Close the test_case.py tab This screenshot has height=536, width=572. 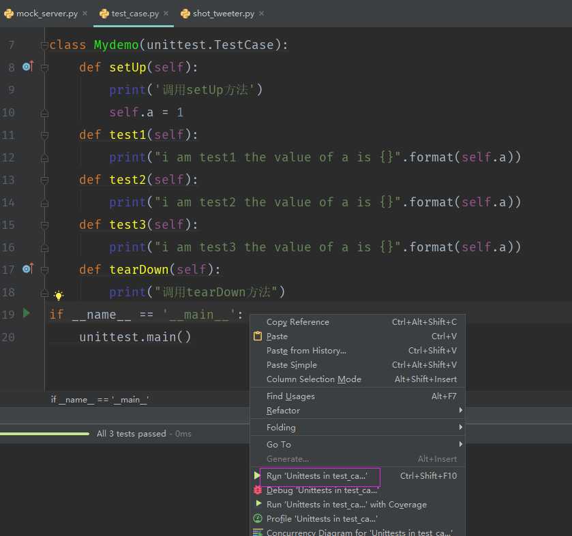click(x=166, y=13)
